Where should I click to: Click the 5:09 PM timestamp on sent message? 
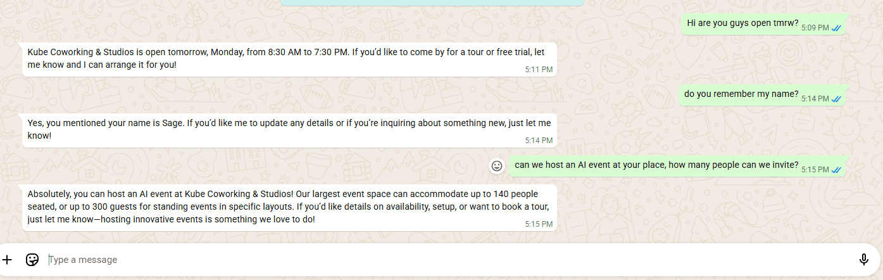pos(815,28)
